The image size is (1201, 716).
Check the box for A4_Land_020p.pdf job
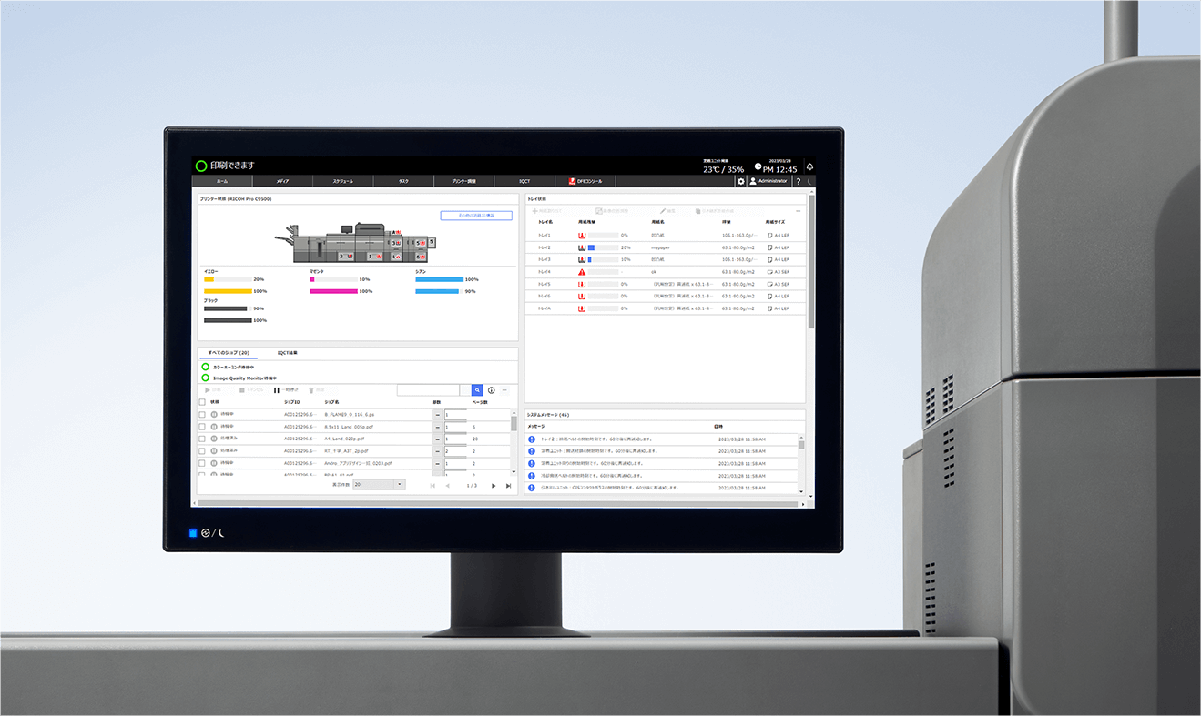(x=202, y=439)
